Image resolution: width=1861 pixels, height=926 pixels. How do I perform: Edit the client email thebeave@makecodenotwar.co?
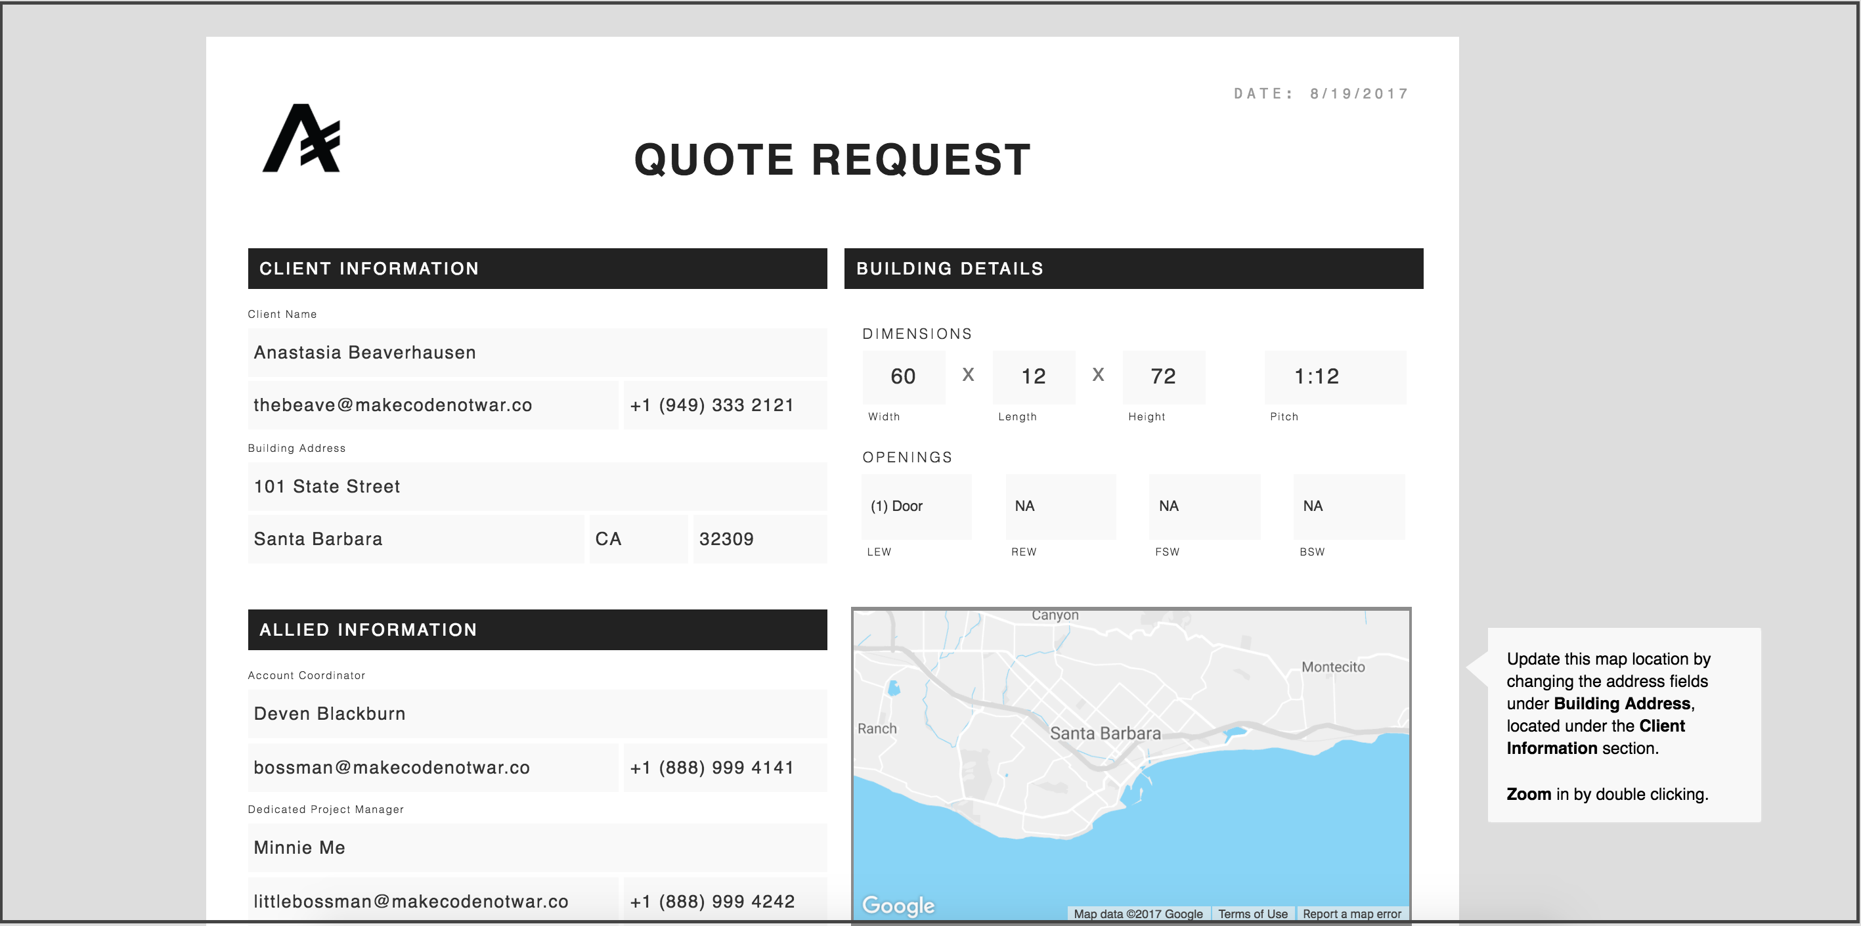tap(432, 405)
